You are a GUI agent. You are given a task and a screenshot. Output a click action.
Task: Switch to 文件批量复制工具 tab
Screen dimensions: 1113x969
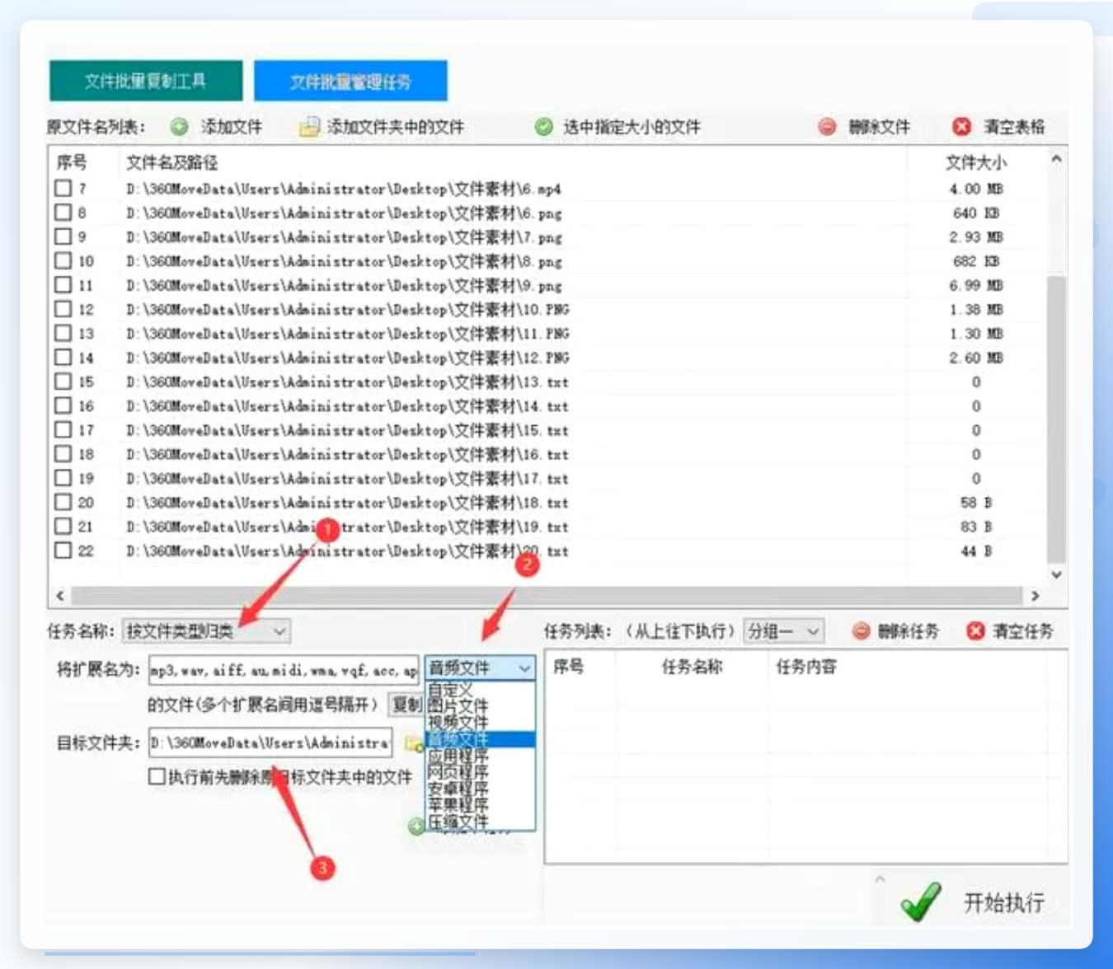click(146, 81)
